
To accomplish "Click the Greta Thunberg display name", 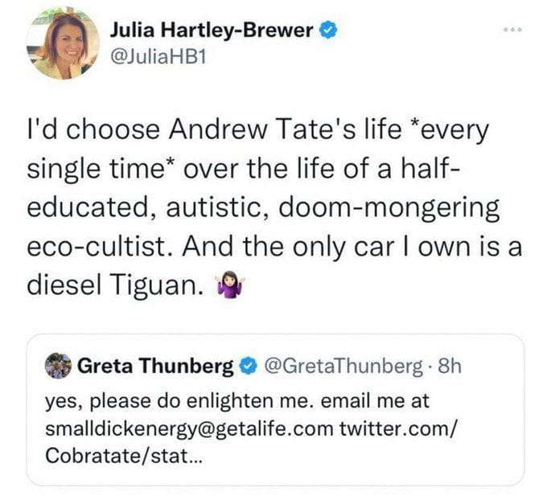I will [x=156, y=367].
